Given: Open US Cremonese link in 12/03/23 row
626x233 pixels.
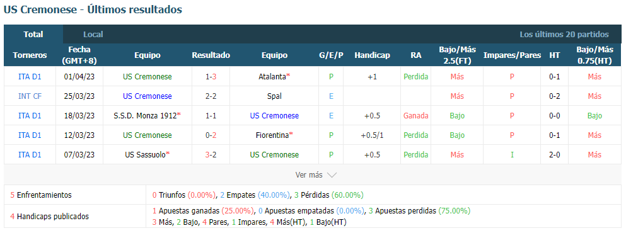Looking at the screenshot, I should tap(148, 135).
